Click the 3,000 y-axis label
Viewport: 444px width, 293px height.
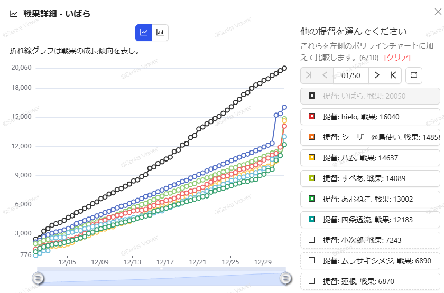(23, 233)
